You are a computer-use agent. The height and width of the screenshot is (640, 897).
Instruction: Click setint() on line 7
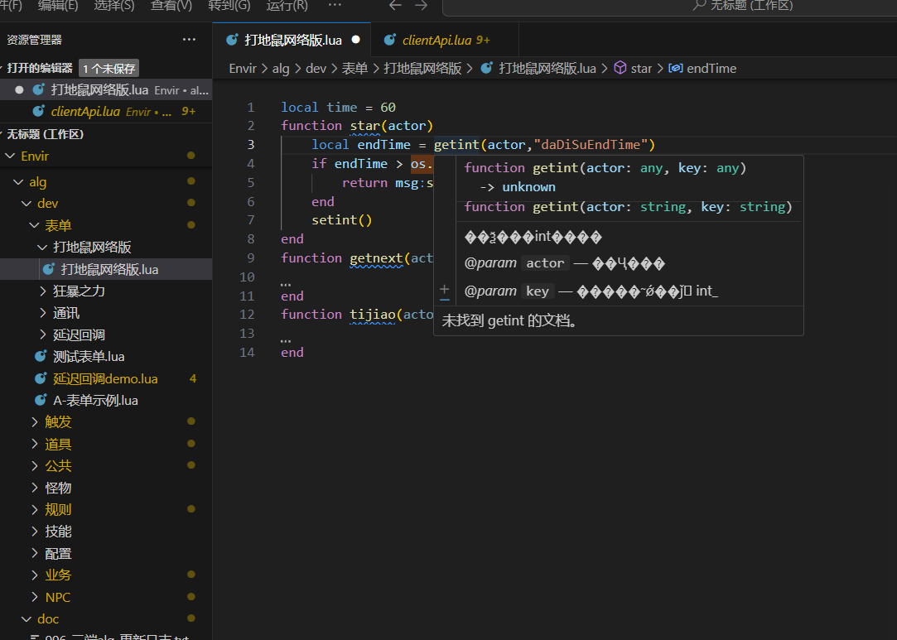point(341,220)
